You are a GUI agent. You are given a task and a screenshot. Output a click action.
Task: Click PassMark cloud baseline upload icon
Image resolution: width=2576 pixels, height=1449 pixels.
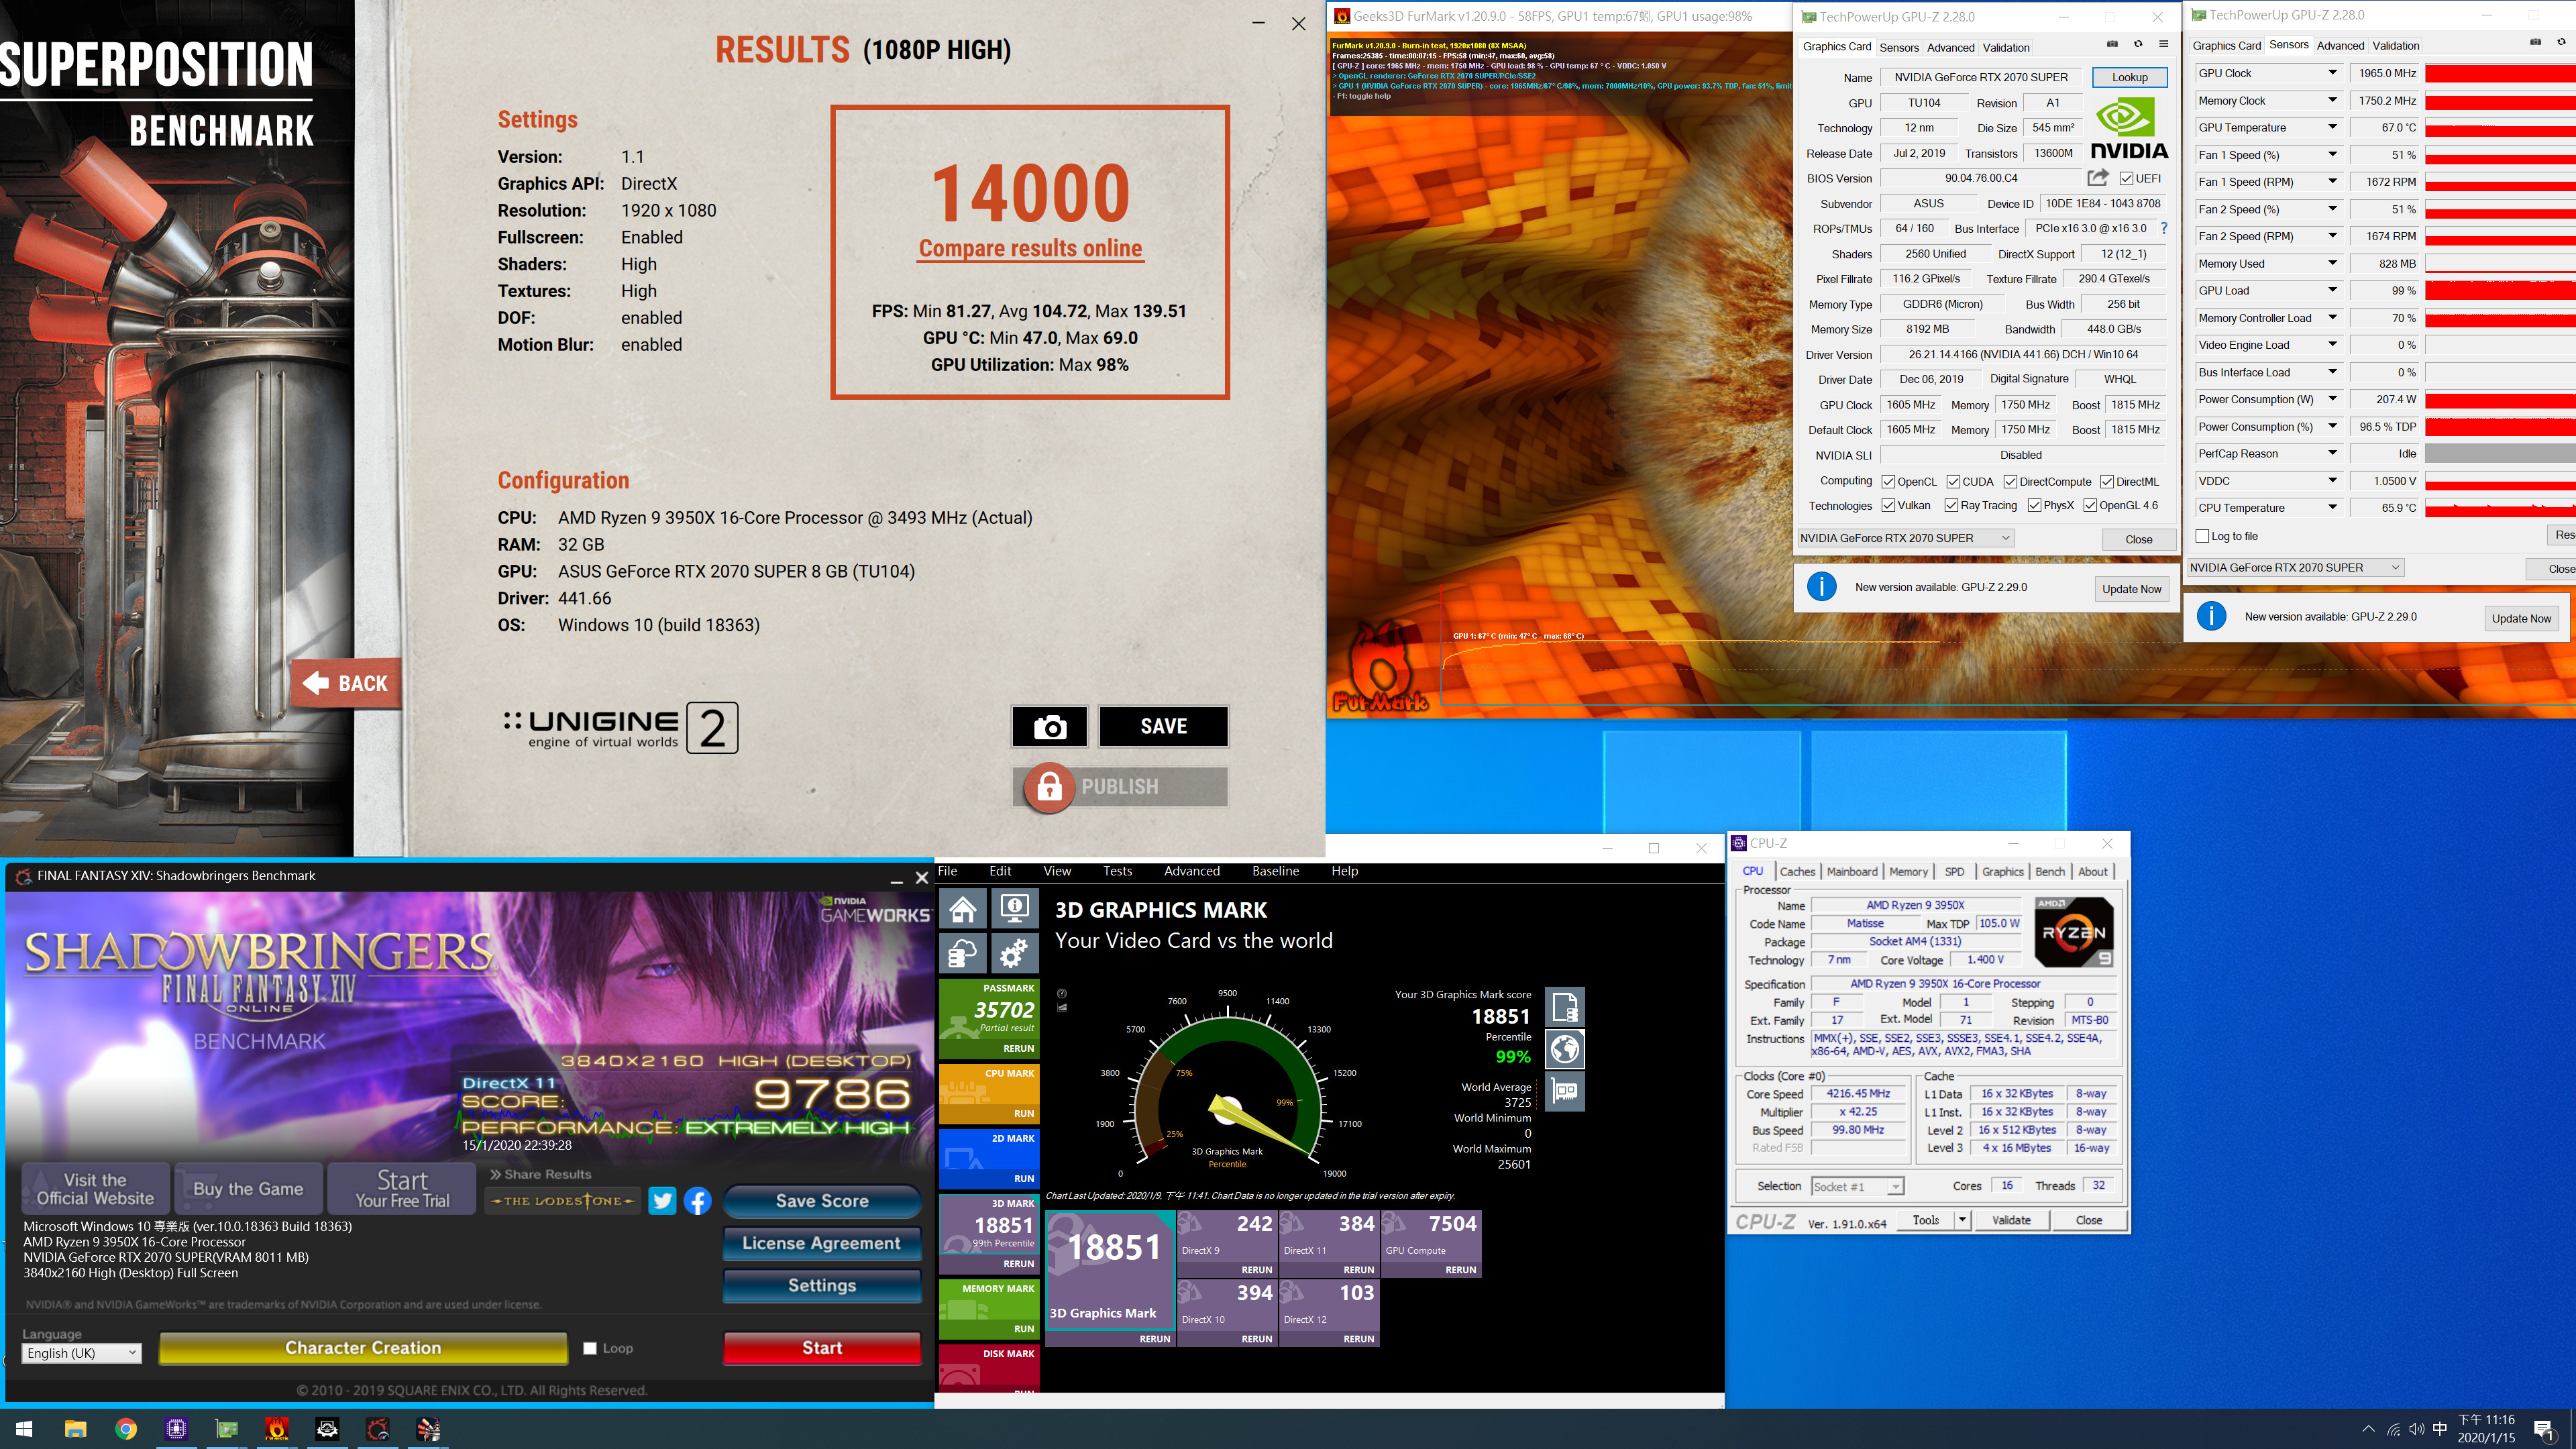pos(963,954)
